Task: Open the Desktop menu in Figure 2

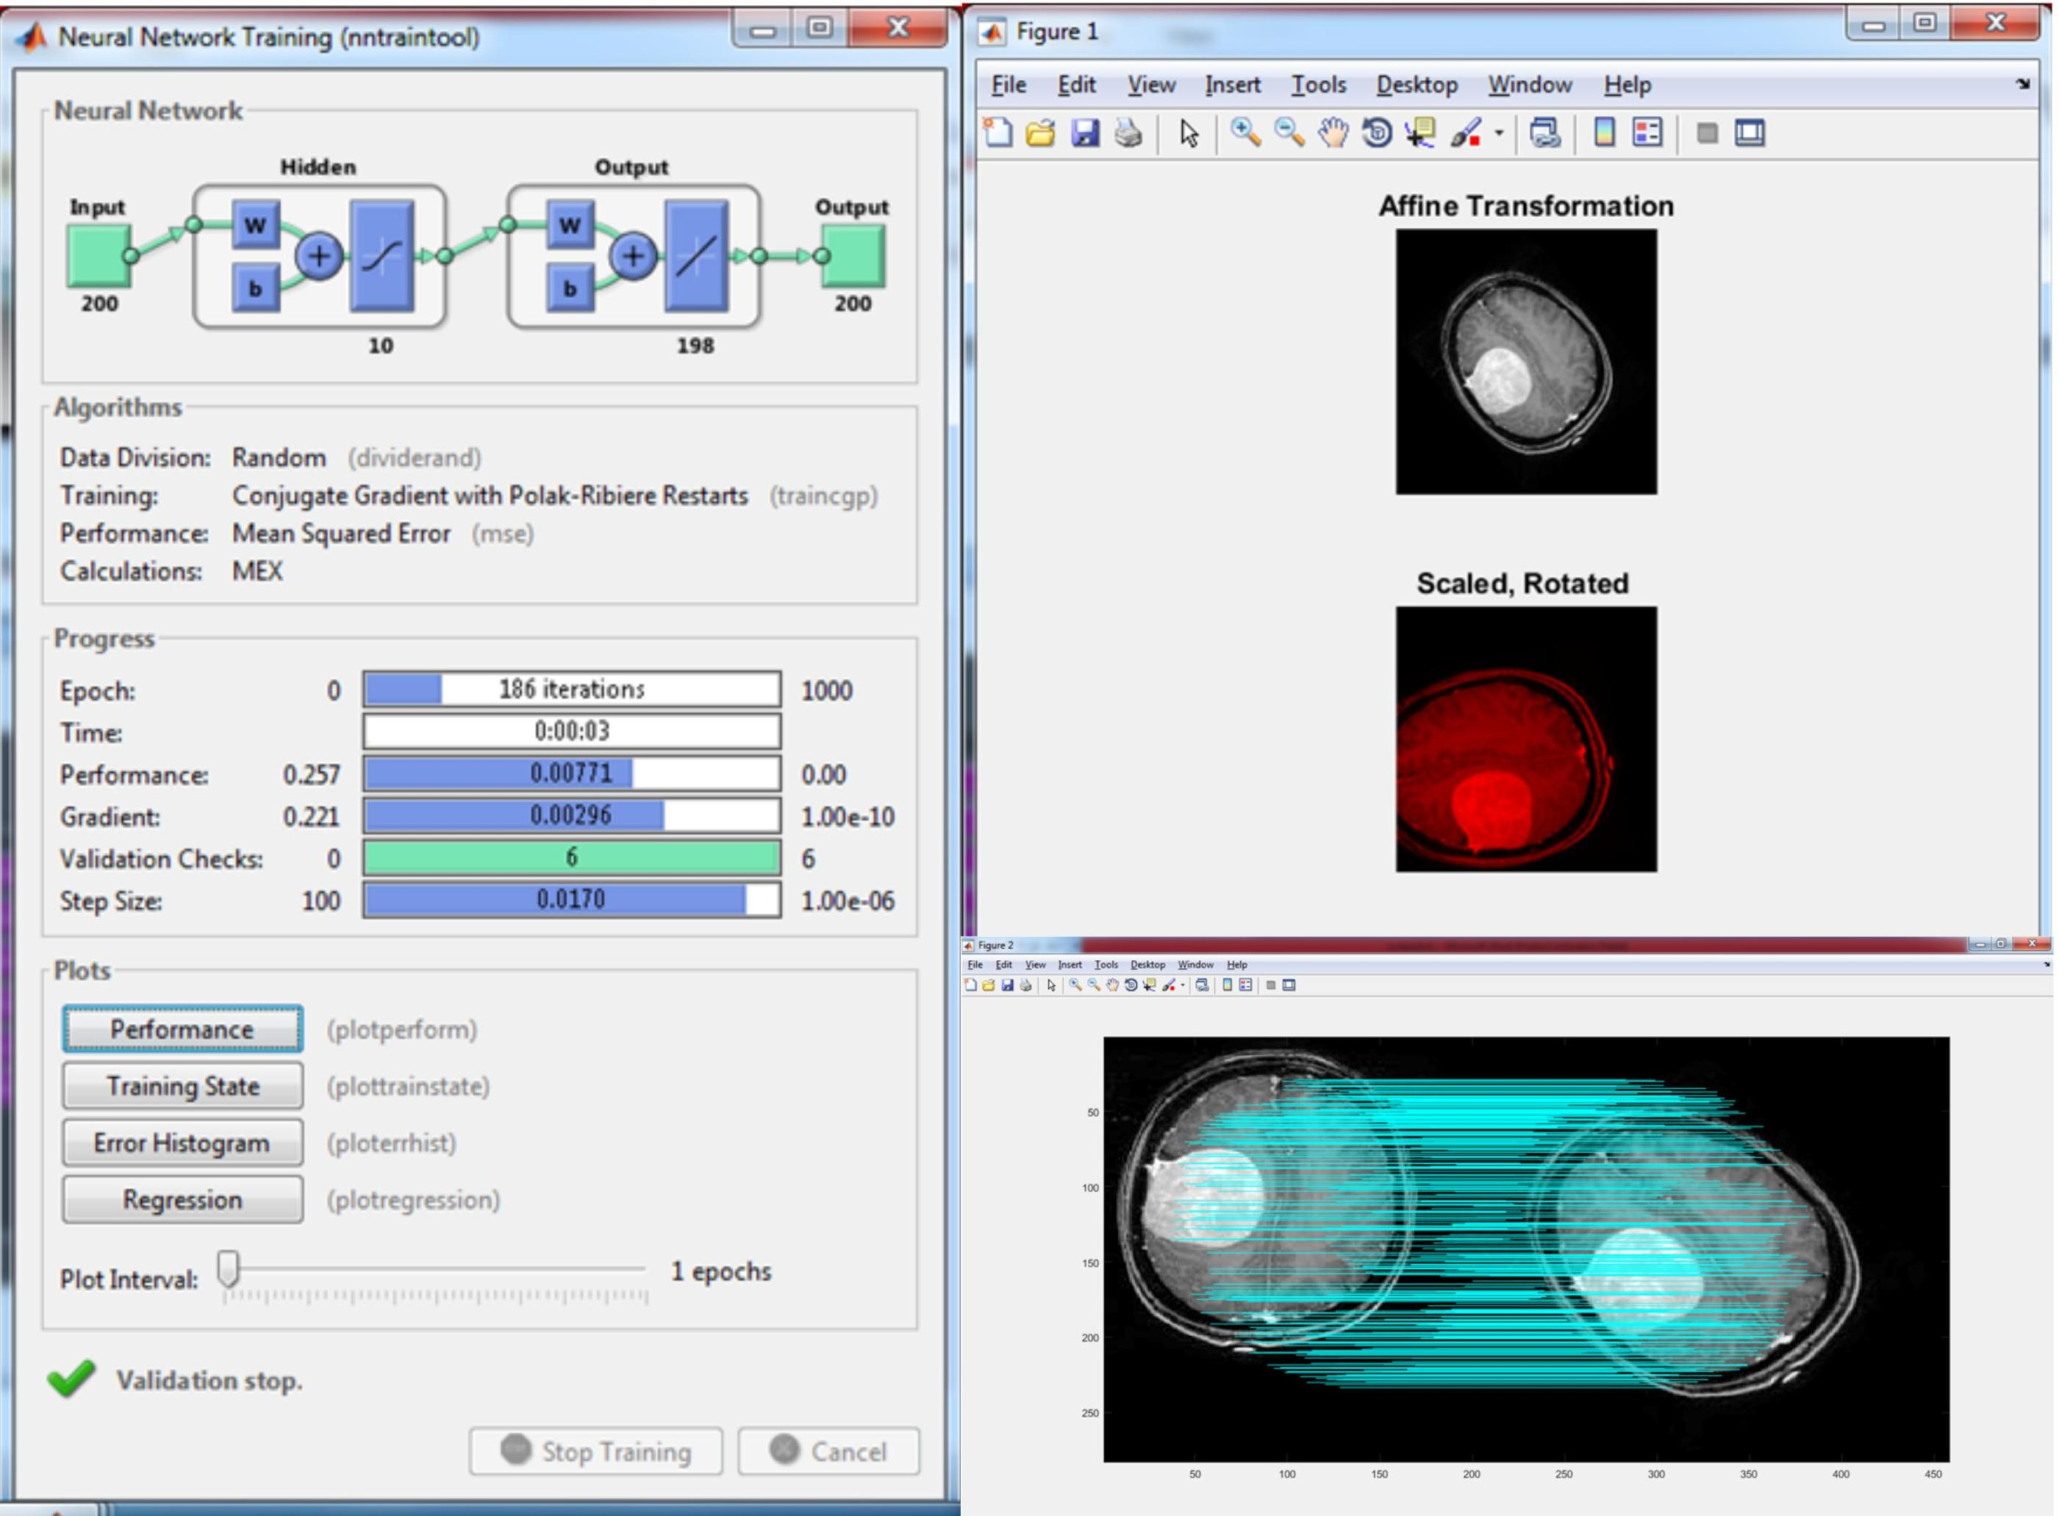Action: tap(1148, 965)
